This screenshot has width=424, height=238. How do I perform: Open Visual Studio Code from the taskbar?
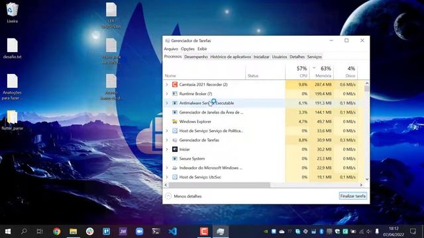[x=172, y=231]
